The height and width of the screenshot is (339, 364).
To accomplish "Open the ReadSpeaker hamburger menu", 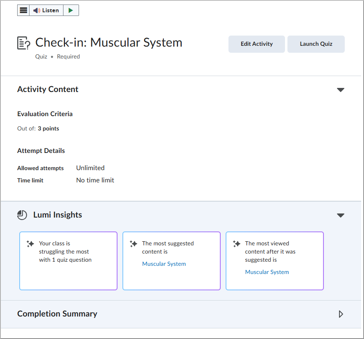I will coord(23,10).
